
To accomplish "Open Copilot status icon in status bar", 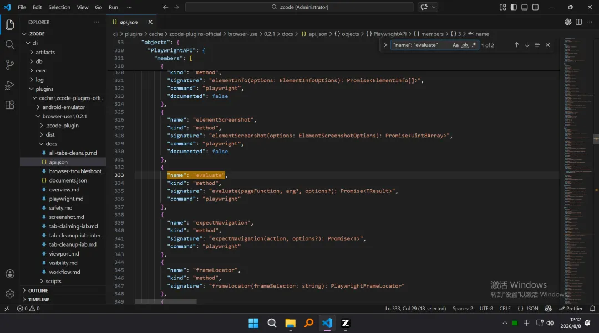I will pyautogui.click(x=548, y=309).
